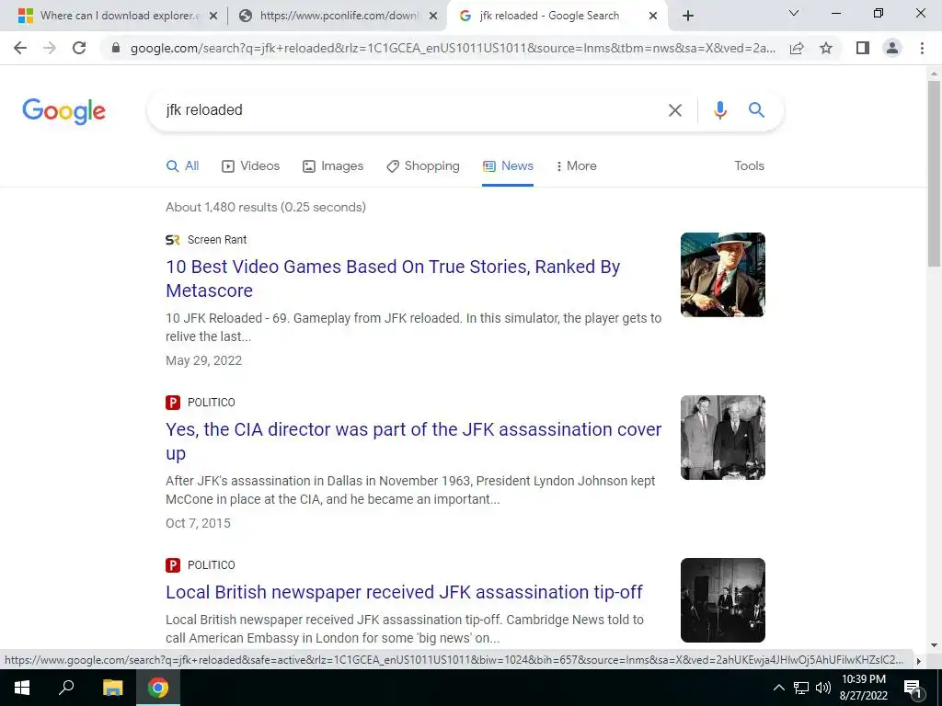This screenshot has width=942, height=706.
Task: Switch to the pconlife.com tab
Action: pyautogui.click(x=337, y=17)
